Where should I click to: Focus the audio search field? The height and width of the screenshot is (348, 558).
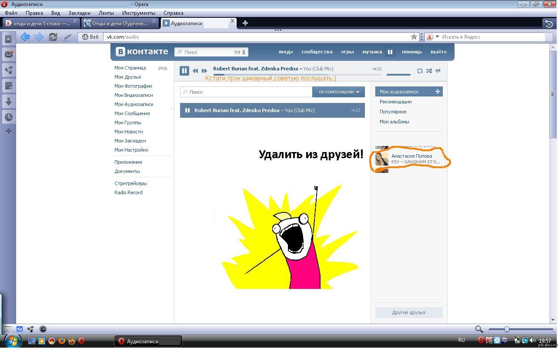(246, 92)
